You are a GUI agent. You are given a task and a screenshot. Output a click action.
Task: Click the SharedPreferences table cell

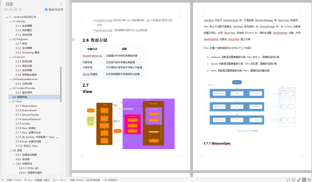coord(92,56)
